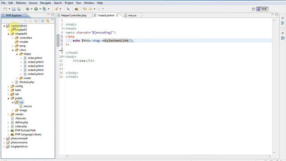Show the Outline view from right trim
This screenshot has width=286, height=161.
(283, 23)
